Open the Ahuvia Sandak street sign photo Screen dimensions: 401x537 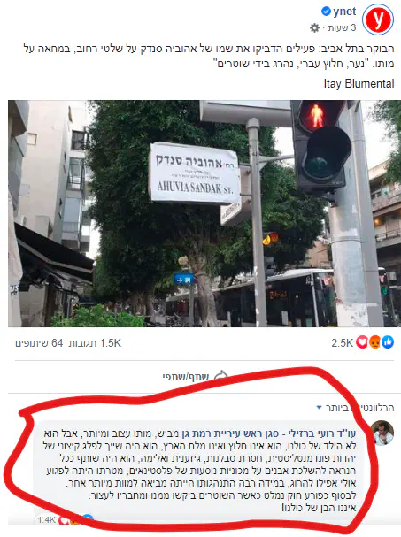point(204,213)
